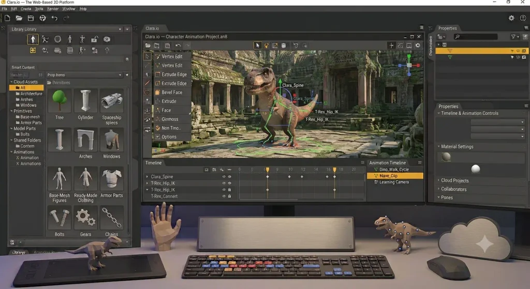
Task: Switch to the Clara.io viewport tab
Action: [x=152, y=28]
